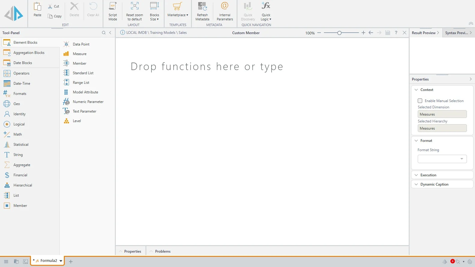Open the Marketplace templates dropdown

pos(178,10)
